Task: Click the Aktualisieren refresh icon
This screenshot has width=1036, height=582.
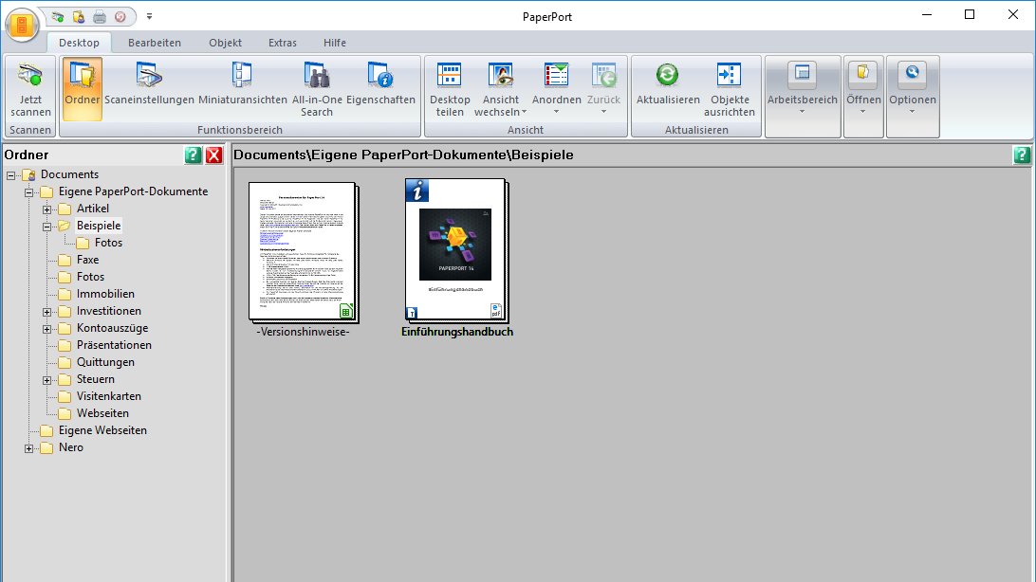Action: 668,76
